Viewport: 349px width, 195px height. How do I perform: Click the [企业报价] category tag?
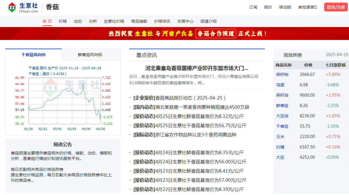tap(144, 98)
